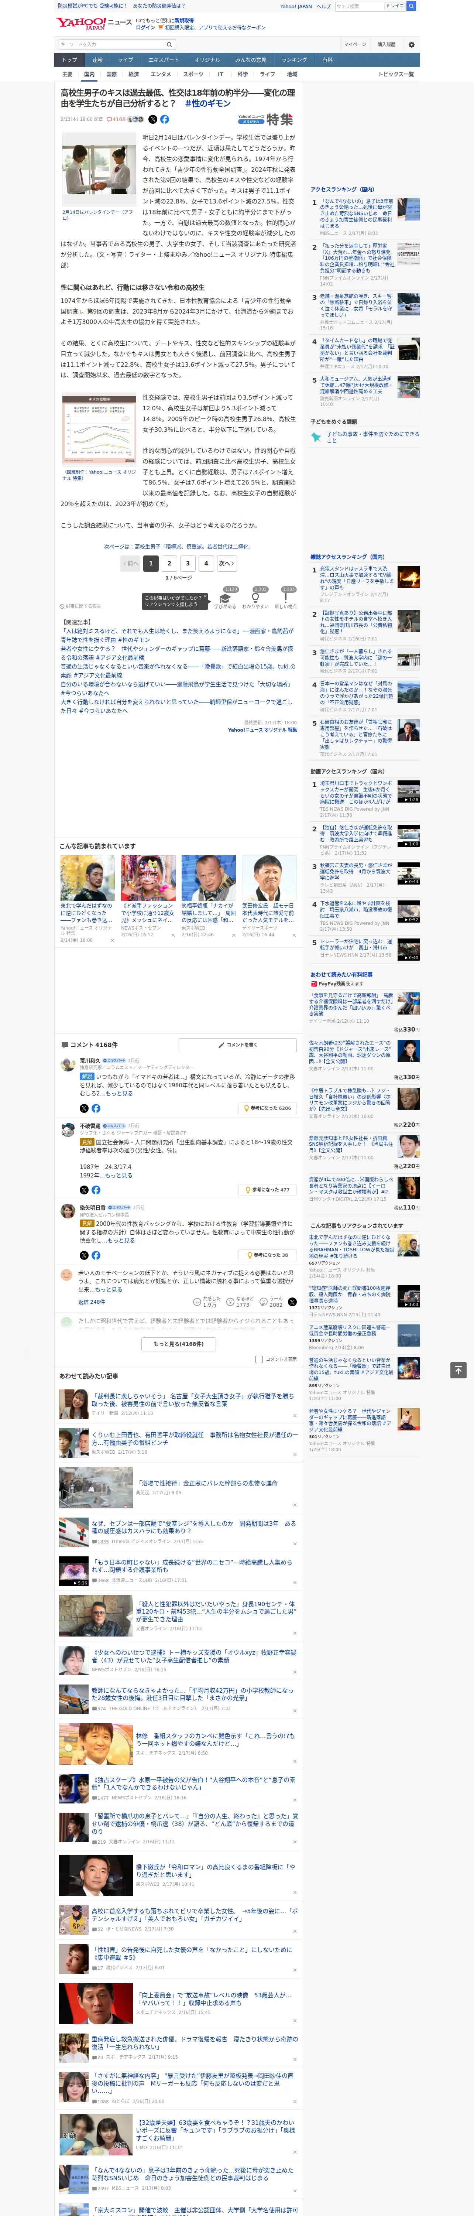Screen dimensions: 474x2216
Task: Share article on Facebook below headline
Action: 164,120
